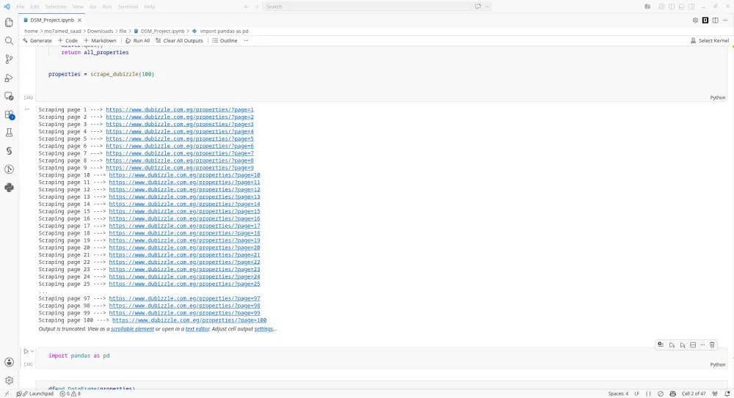The height and width of the screenshot is (398, 734).
Task: Open more notebook toolbar actions after Outline
Action: point(246,41)
